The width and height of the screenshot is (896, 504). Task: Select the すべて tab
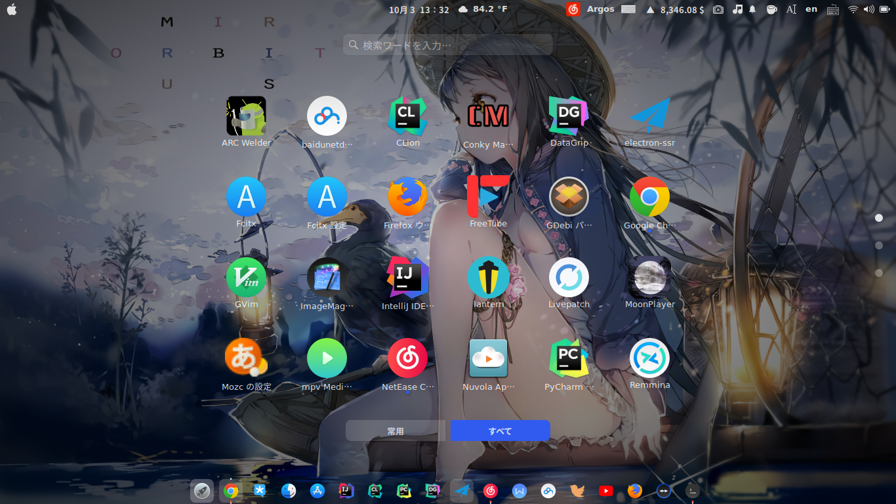coord(500,430)
